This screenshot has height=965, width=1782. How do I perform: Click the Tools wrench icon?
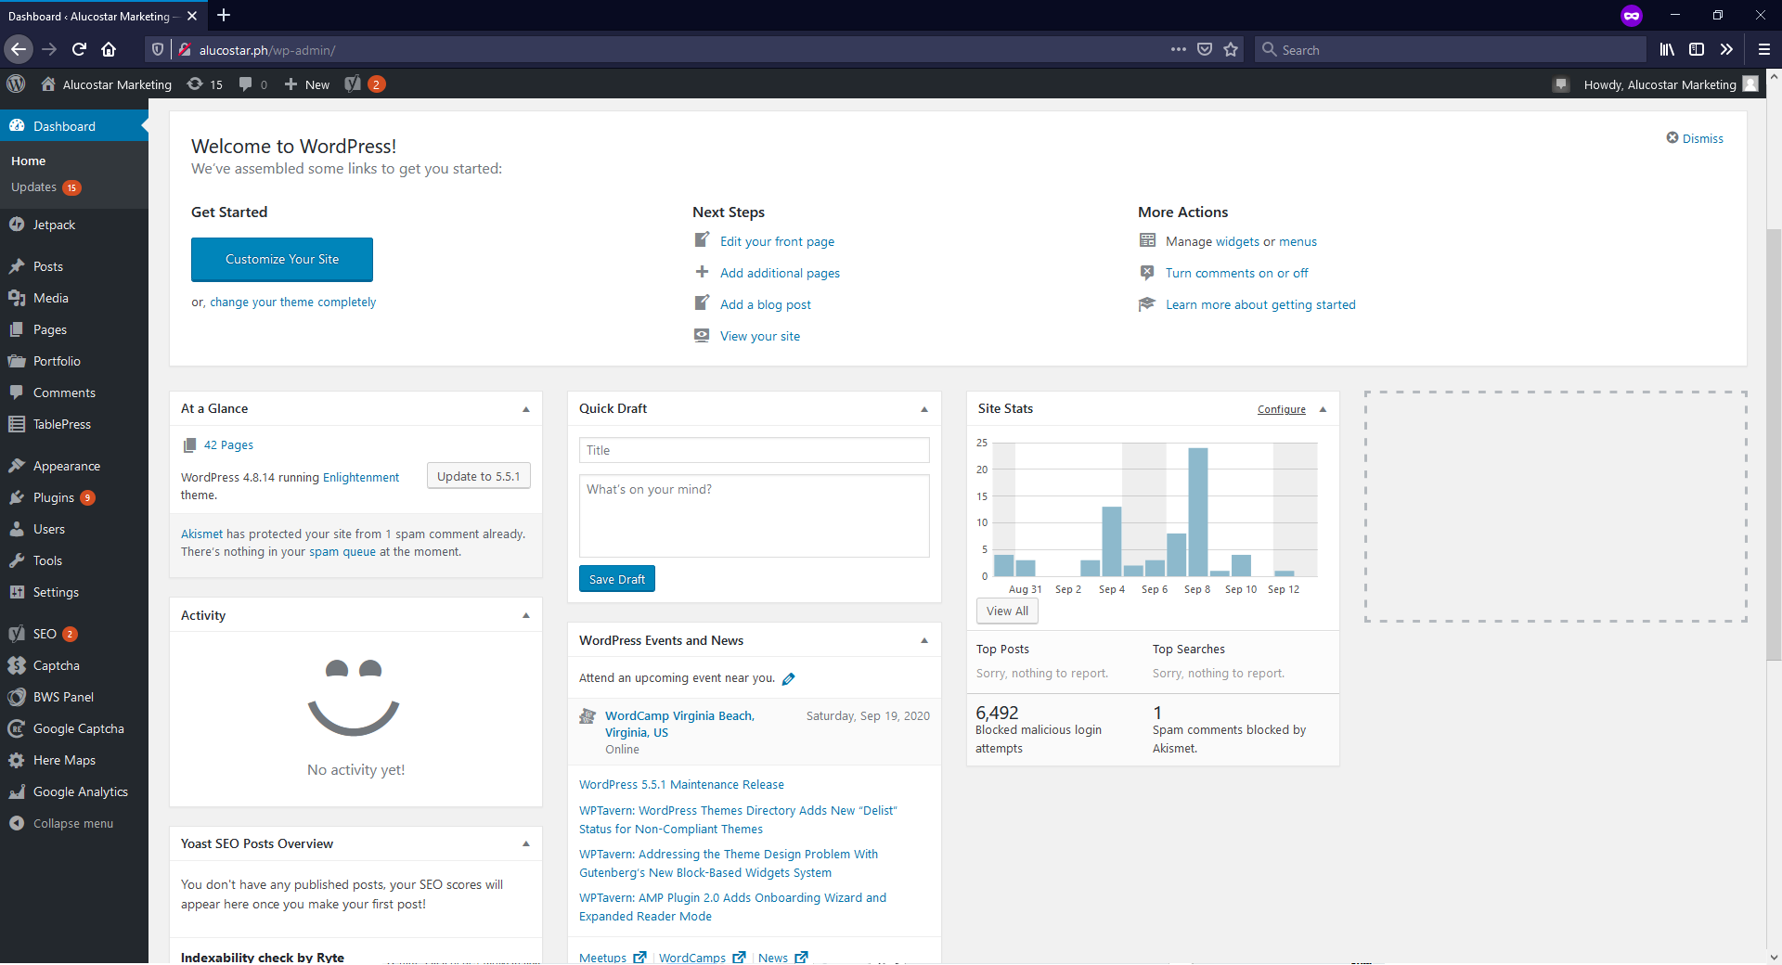point(17,560)
